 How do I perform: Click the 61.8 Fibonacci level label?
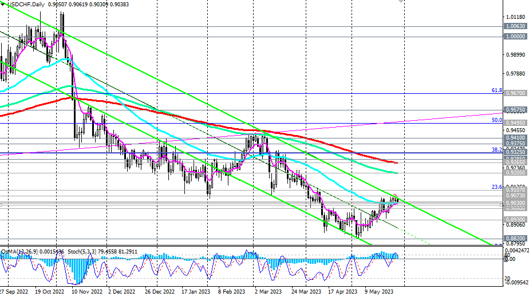click(x=496, y=90)
